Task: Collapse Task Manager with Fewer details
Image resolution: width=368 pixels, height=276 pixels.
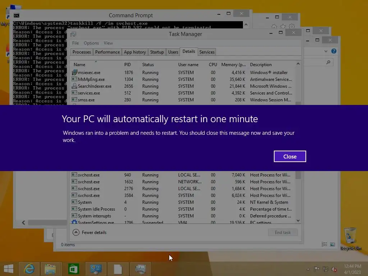Action: coord(89,233)
